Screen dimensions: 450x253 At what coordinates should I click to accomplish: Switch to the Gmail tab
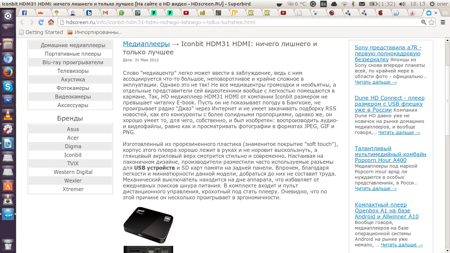pyautogui.click(x=105, y=13)
